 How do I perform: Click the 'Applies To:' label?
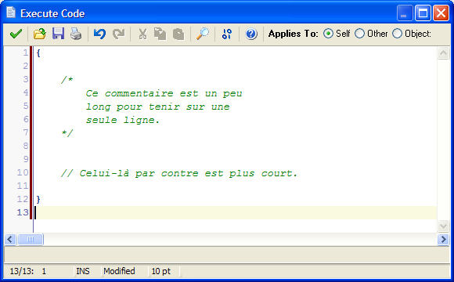[293, 34]
